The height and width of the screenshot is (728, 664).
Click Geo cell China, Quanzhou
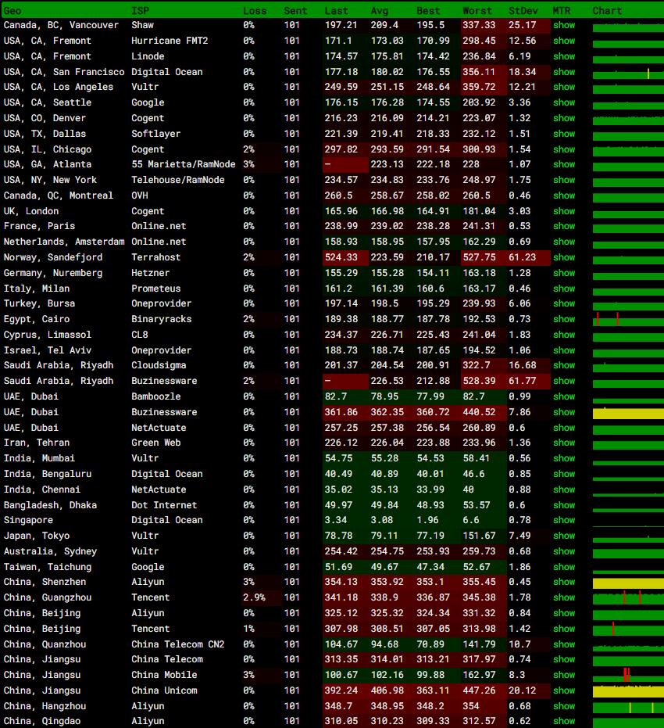[x=45, y=644]
